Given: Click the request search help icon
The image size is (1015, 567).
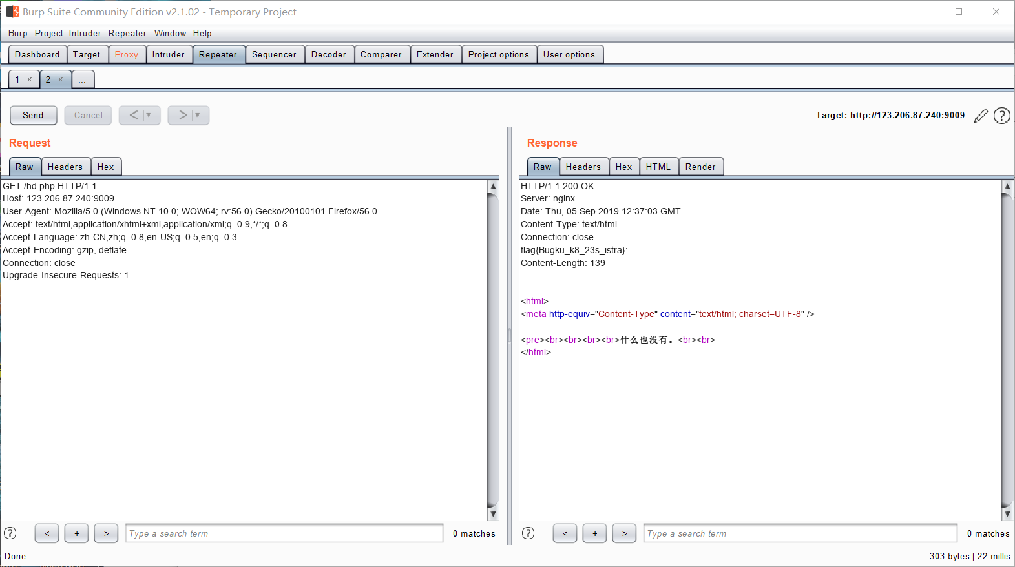Looking at the screenshot, I should click(10, 533).
